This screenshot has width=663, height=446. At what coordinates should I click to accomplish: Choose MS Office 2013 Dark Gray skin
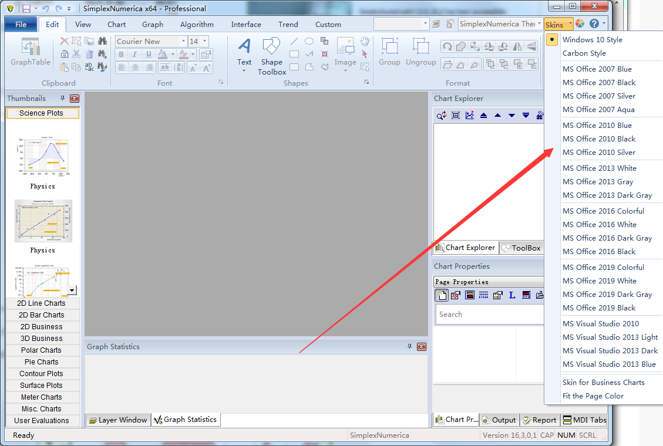[x=607, y=195]
